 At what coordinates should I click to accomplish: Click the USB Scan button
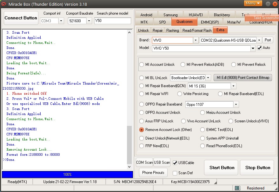[162, 162]
